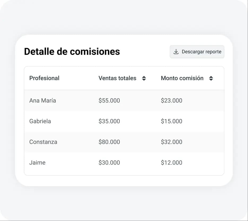
Task: Click Jaime's name in the Profesional column
Action: pyautogui.click(x=37, y=163)
